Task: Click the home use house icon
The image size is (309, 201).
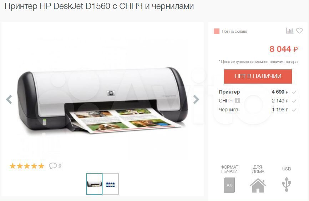Action: click(258, 185)
